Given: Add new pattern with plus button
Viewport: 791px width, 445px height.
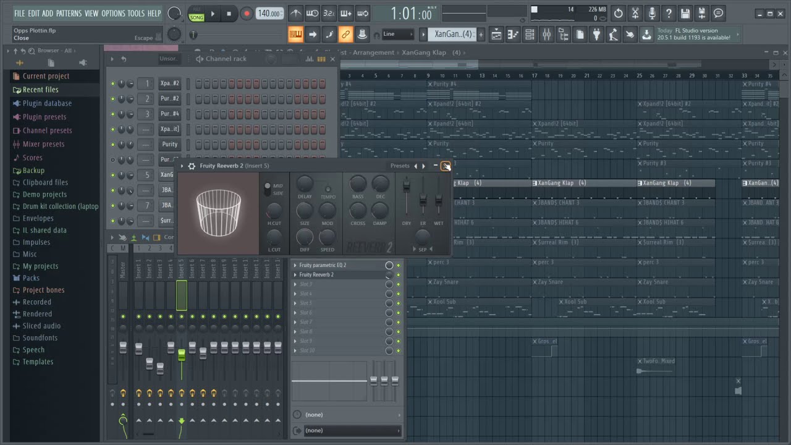Looking at the screenshot, I should click(481, 34).
